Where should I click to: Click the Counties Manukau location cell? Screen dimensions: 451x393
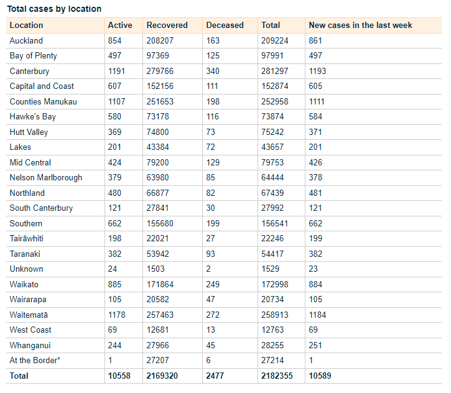coord(44,101)
